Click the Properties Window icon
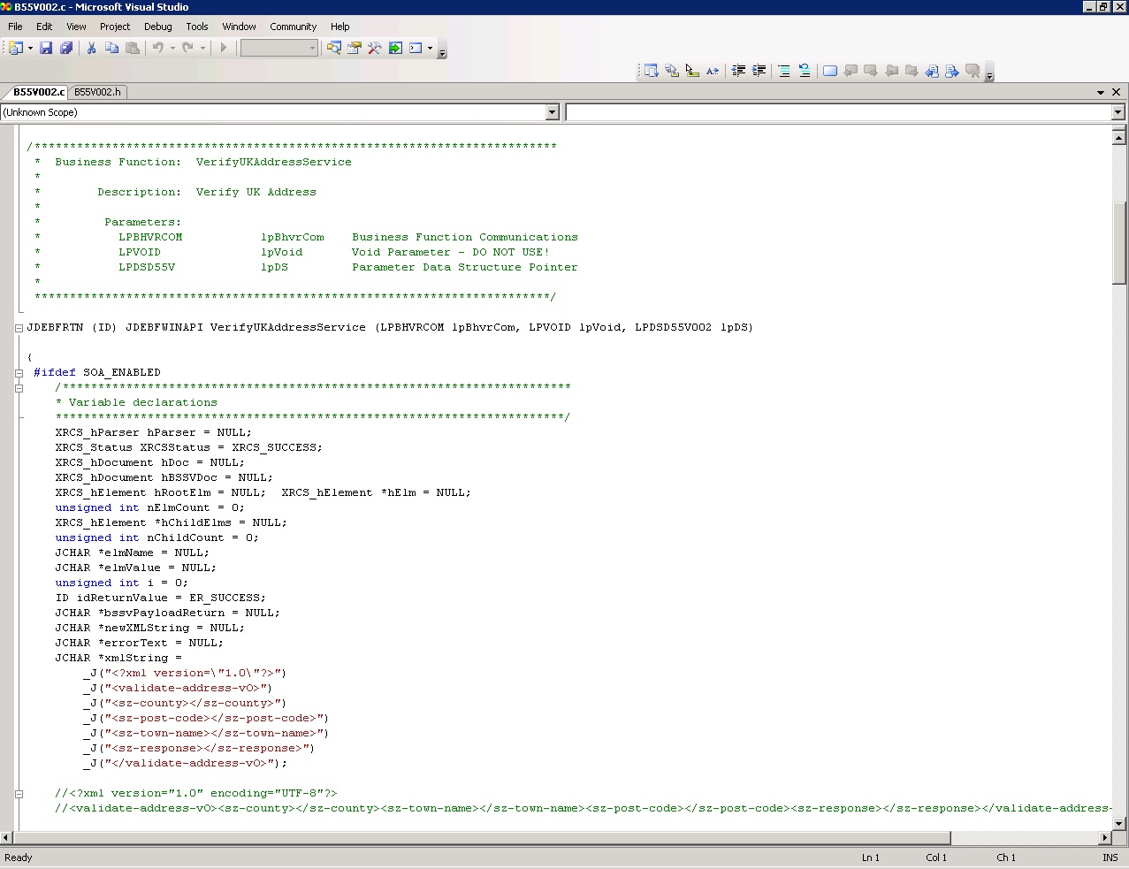The width and height of the screenshot is (1129, 869). pos(353,48)
